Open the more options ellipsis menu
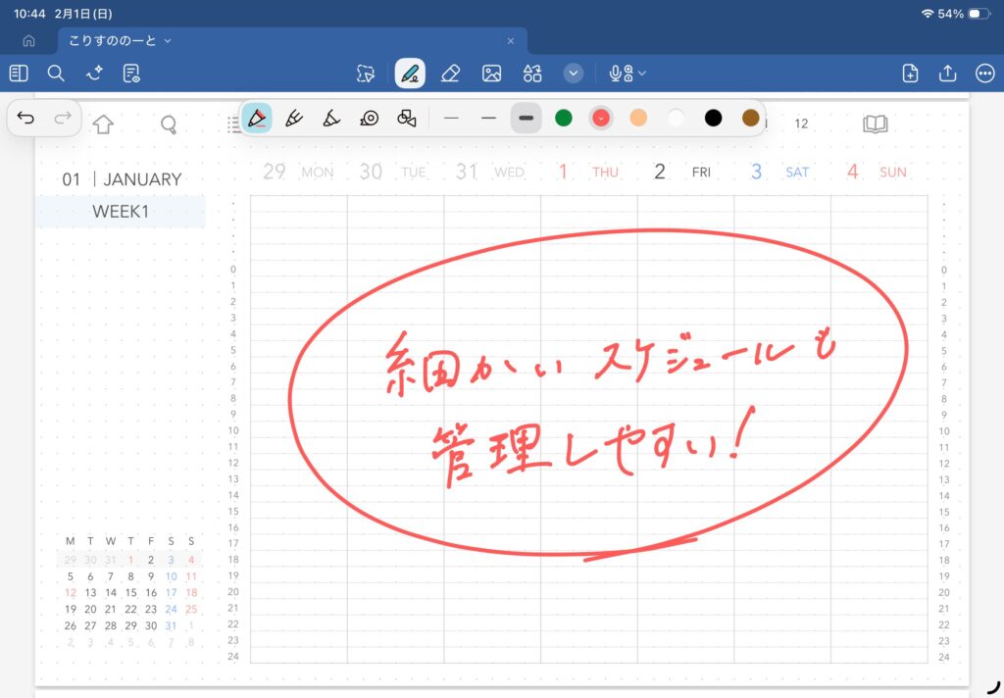Viewport: 1004px width, 698px height. (x=985, y=74)
